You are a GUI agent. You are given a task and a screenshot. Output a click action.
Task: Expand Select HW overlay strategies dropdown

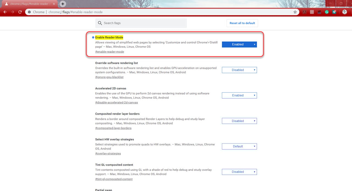pos(239,146)
